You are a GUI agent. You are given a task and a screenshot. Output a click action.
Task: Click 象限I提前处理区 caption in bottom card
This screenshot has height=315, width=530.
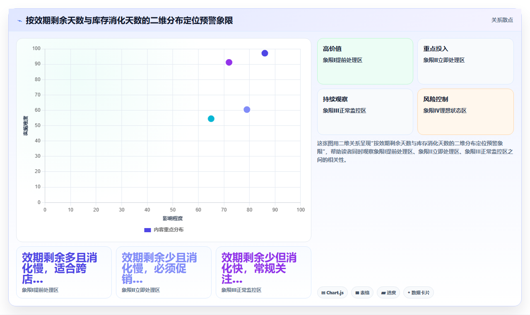coord(40,290)
